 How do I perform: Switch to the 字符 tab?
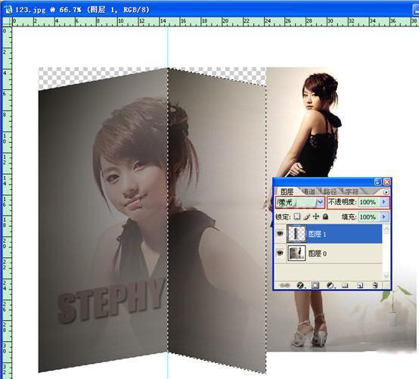352,191
